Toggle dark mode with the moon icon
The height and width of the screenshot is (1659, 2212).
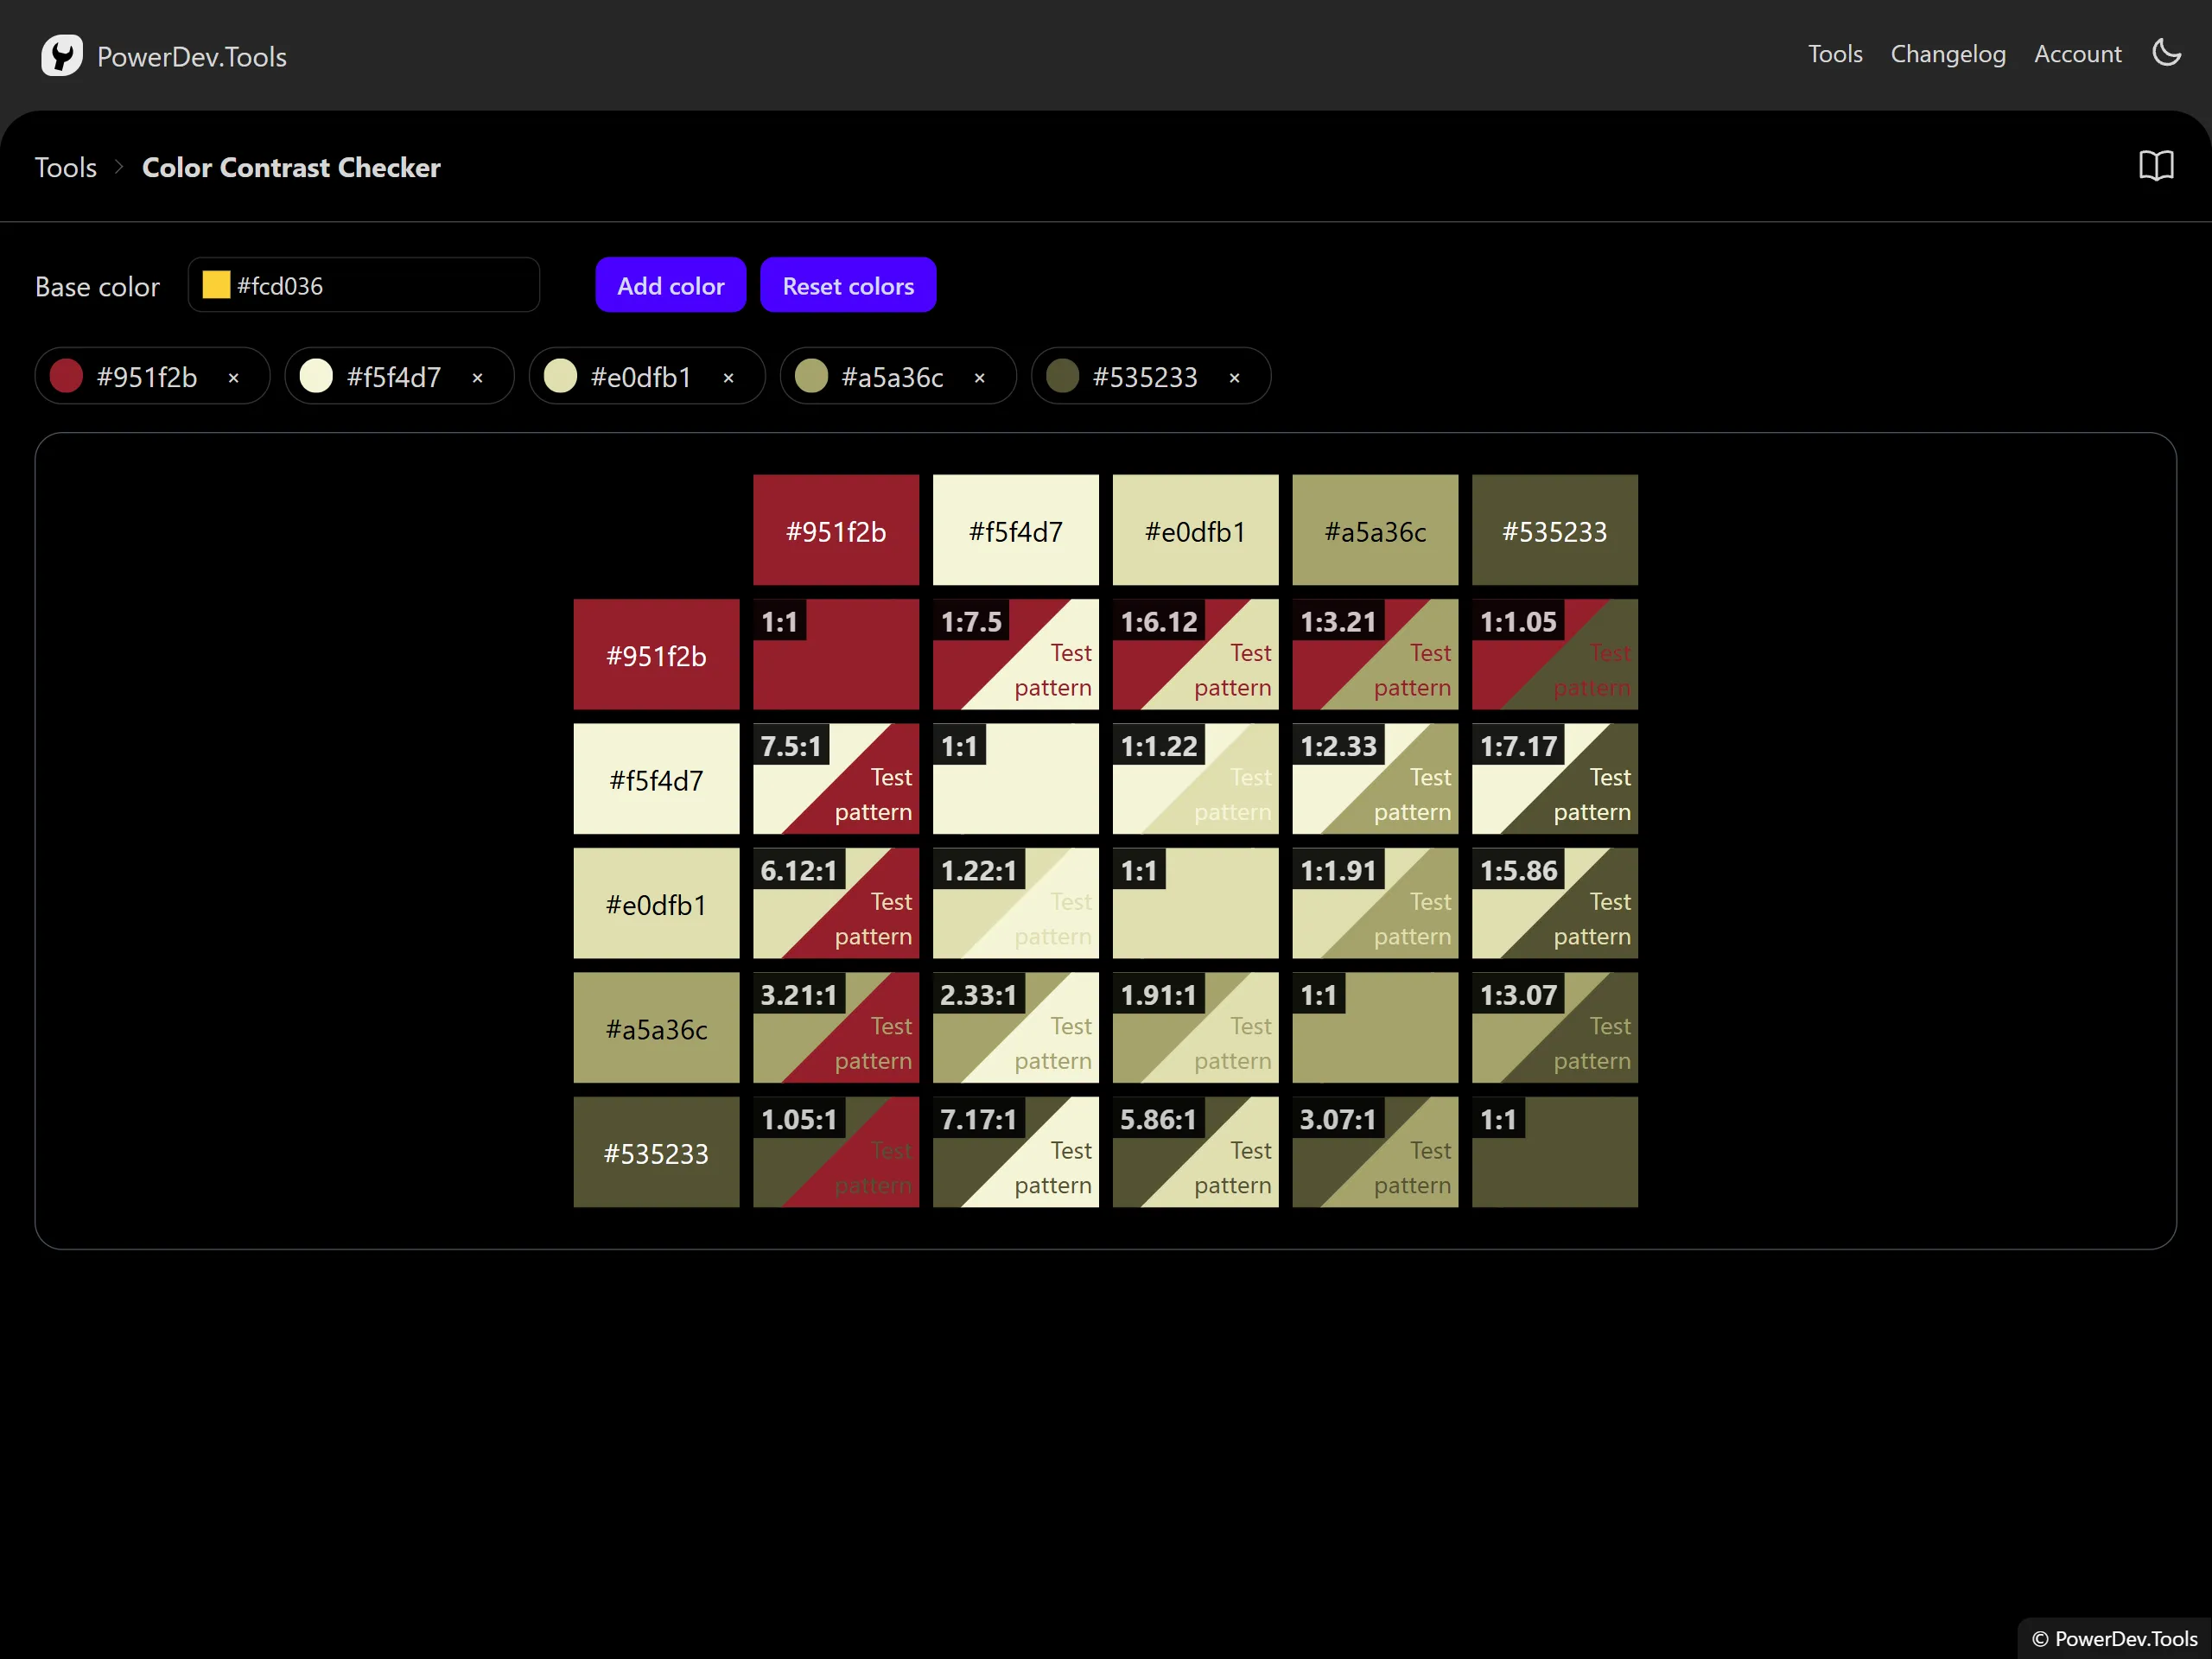2166,53
